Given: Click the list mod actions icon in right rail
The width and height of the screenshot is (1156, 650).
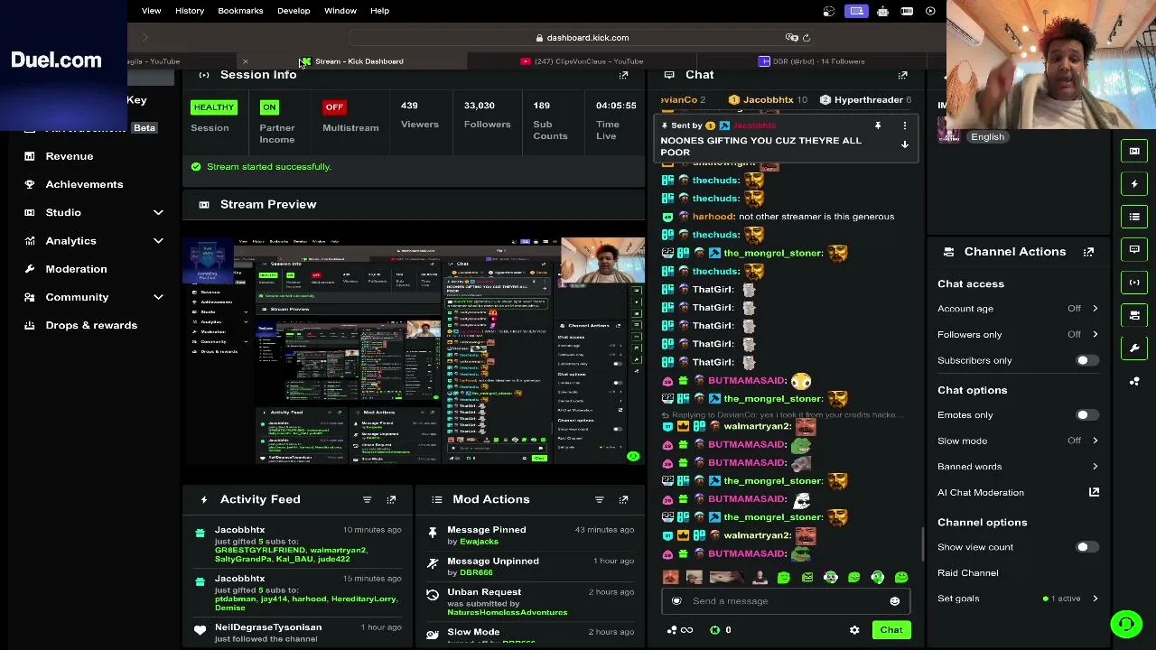Looking at the screenshot, I should click(x=1134, y=217).
